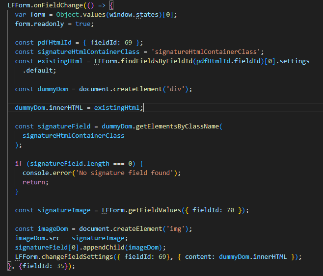Click 'getElementsByClassName' method call
The image size is (323, 276).
pyautogui.click(x=177, y=126)
